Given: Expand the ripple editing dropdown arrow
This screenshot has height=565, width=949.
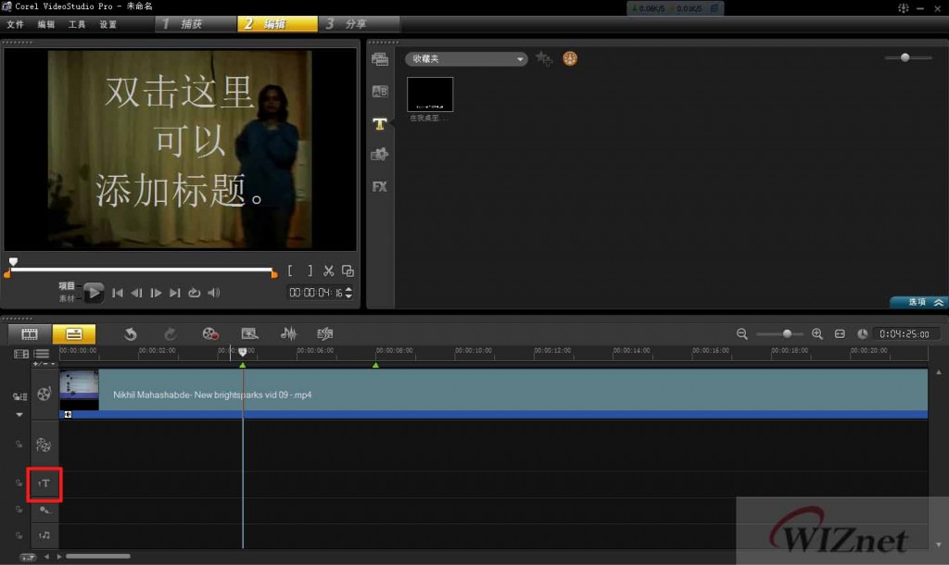Looking at the screenshot, I should coord(19,414).
